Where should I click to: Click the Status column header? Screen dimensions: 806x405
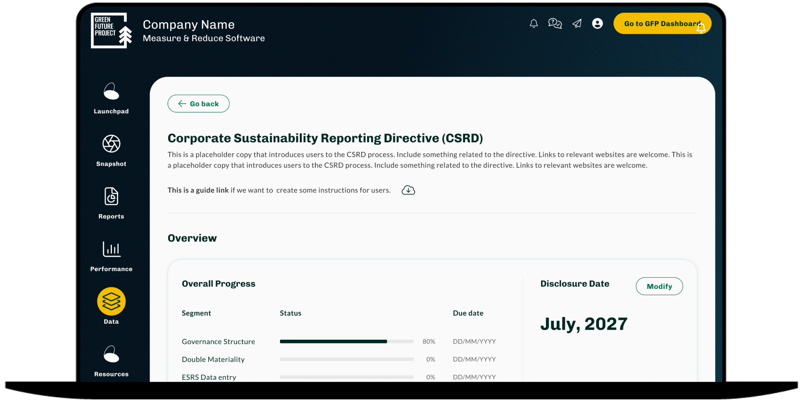[291, 313]
